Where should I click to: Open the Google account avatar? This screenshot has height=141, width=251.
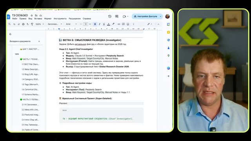tap(167, 16)
